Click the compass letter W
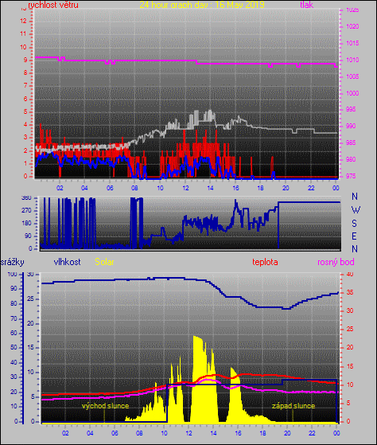Image resolution: width=377 pixels, height=445 pixels. 356,210
